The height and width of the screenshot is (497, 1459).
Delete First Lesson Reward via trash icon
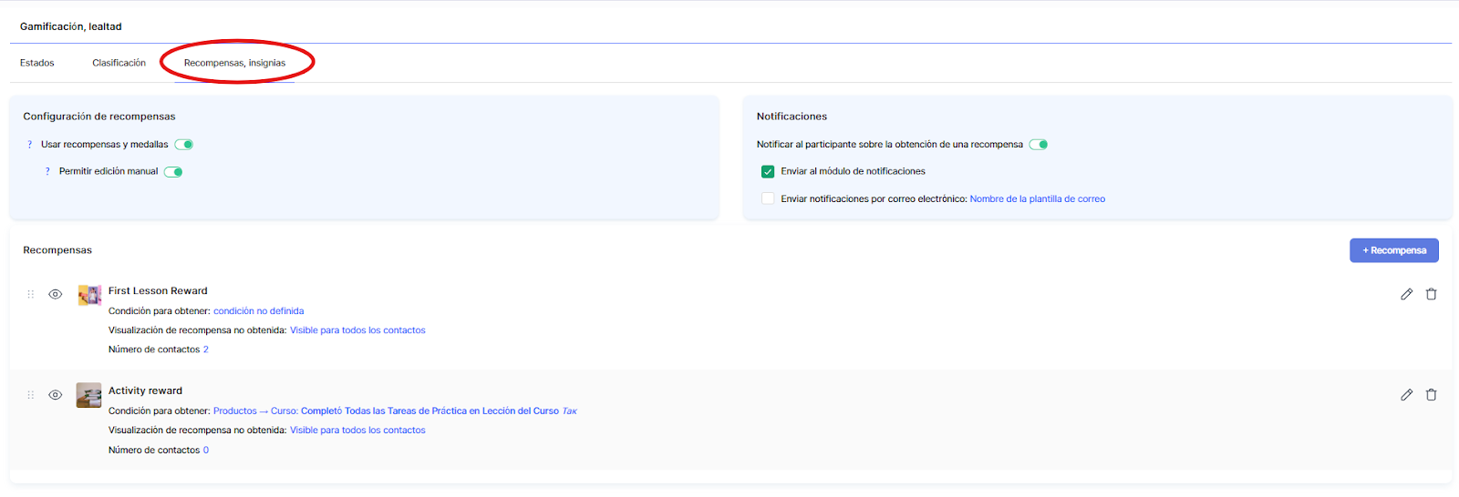click(x=1431, y=294)
